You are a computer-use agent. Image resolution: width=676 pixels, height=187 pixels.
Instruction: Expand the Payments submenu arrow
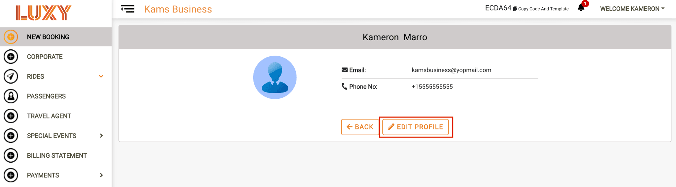click(x=101, y=175)
